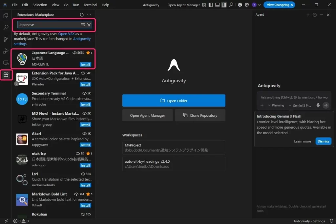Install the Secondary Terminal extension

coord(85,105)
